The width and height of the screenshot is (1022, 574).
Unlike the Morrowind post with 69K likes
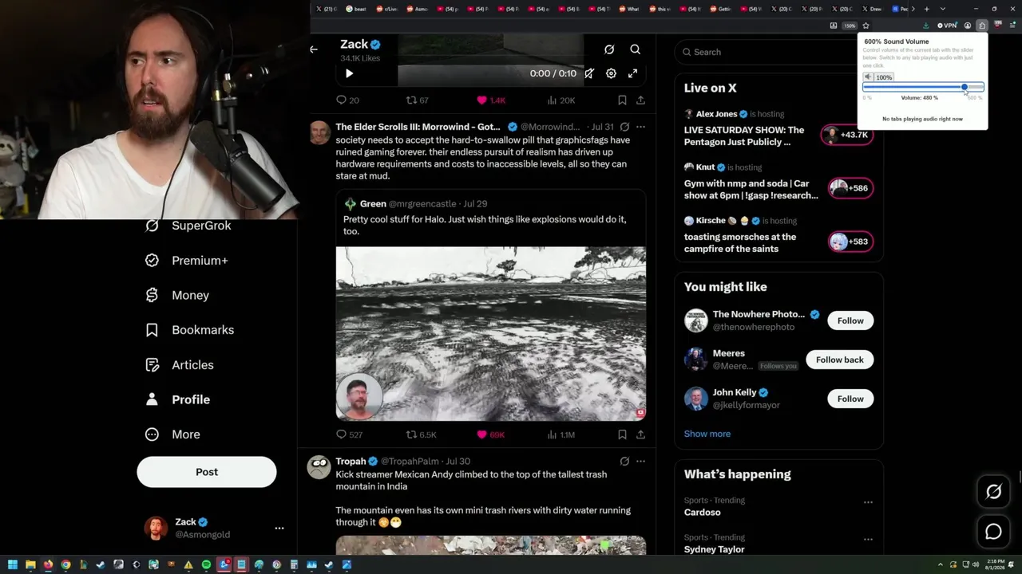(x=491, y=434)
